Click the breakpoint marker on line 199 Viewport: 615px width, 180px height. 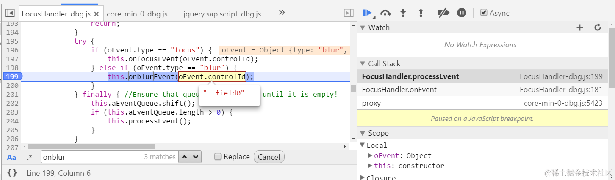pyautogui.click(x=12, y=76)
